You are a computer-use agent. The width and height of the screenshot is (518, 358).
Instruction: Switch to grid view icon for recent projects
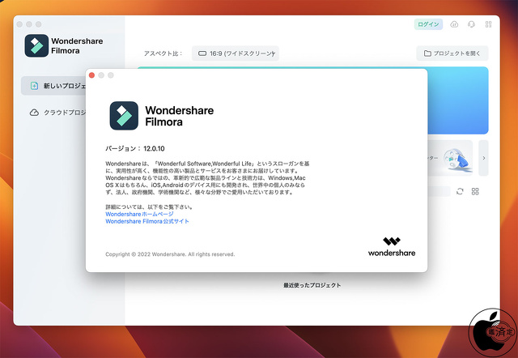click(475, 191)
